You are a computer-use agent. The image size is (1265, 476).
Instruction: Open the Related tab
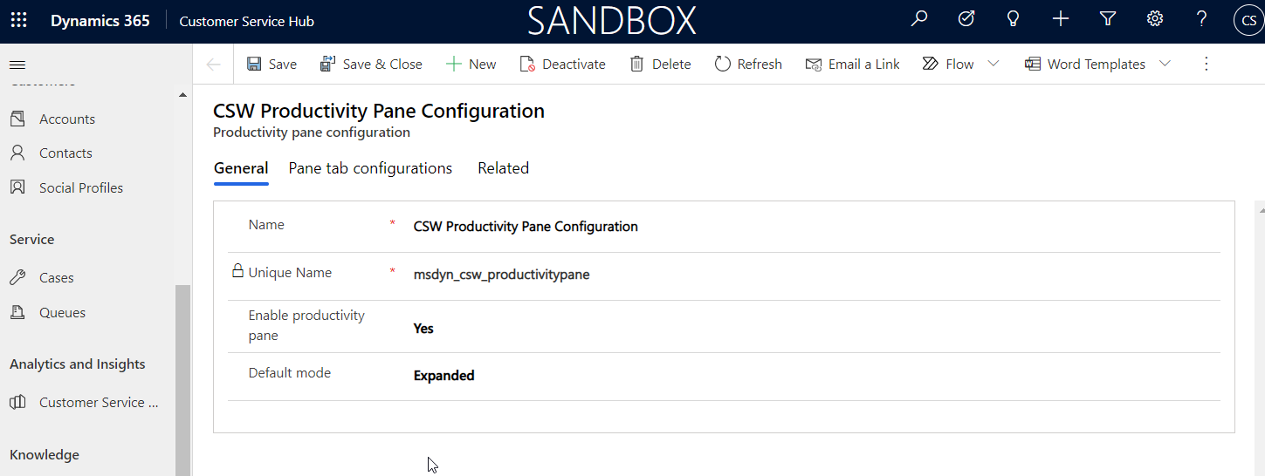pos(503,168)
